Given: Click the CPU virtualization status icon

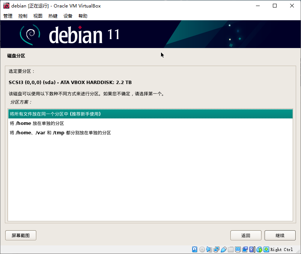Looking at the screenshot, I should tap(252, 249).
